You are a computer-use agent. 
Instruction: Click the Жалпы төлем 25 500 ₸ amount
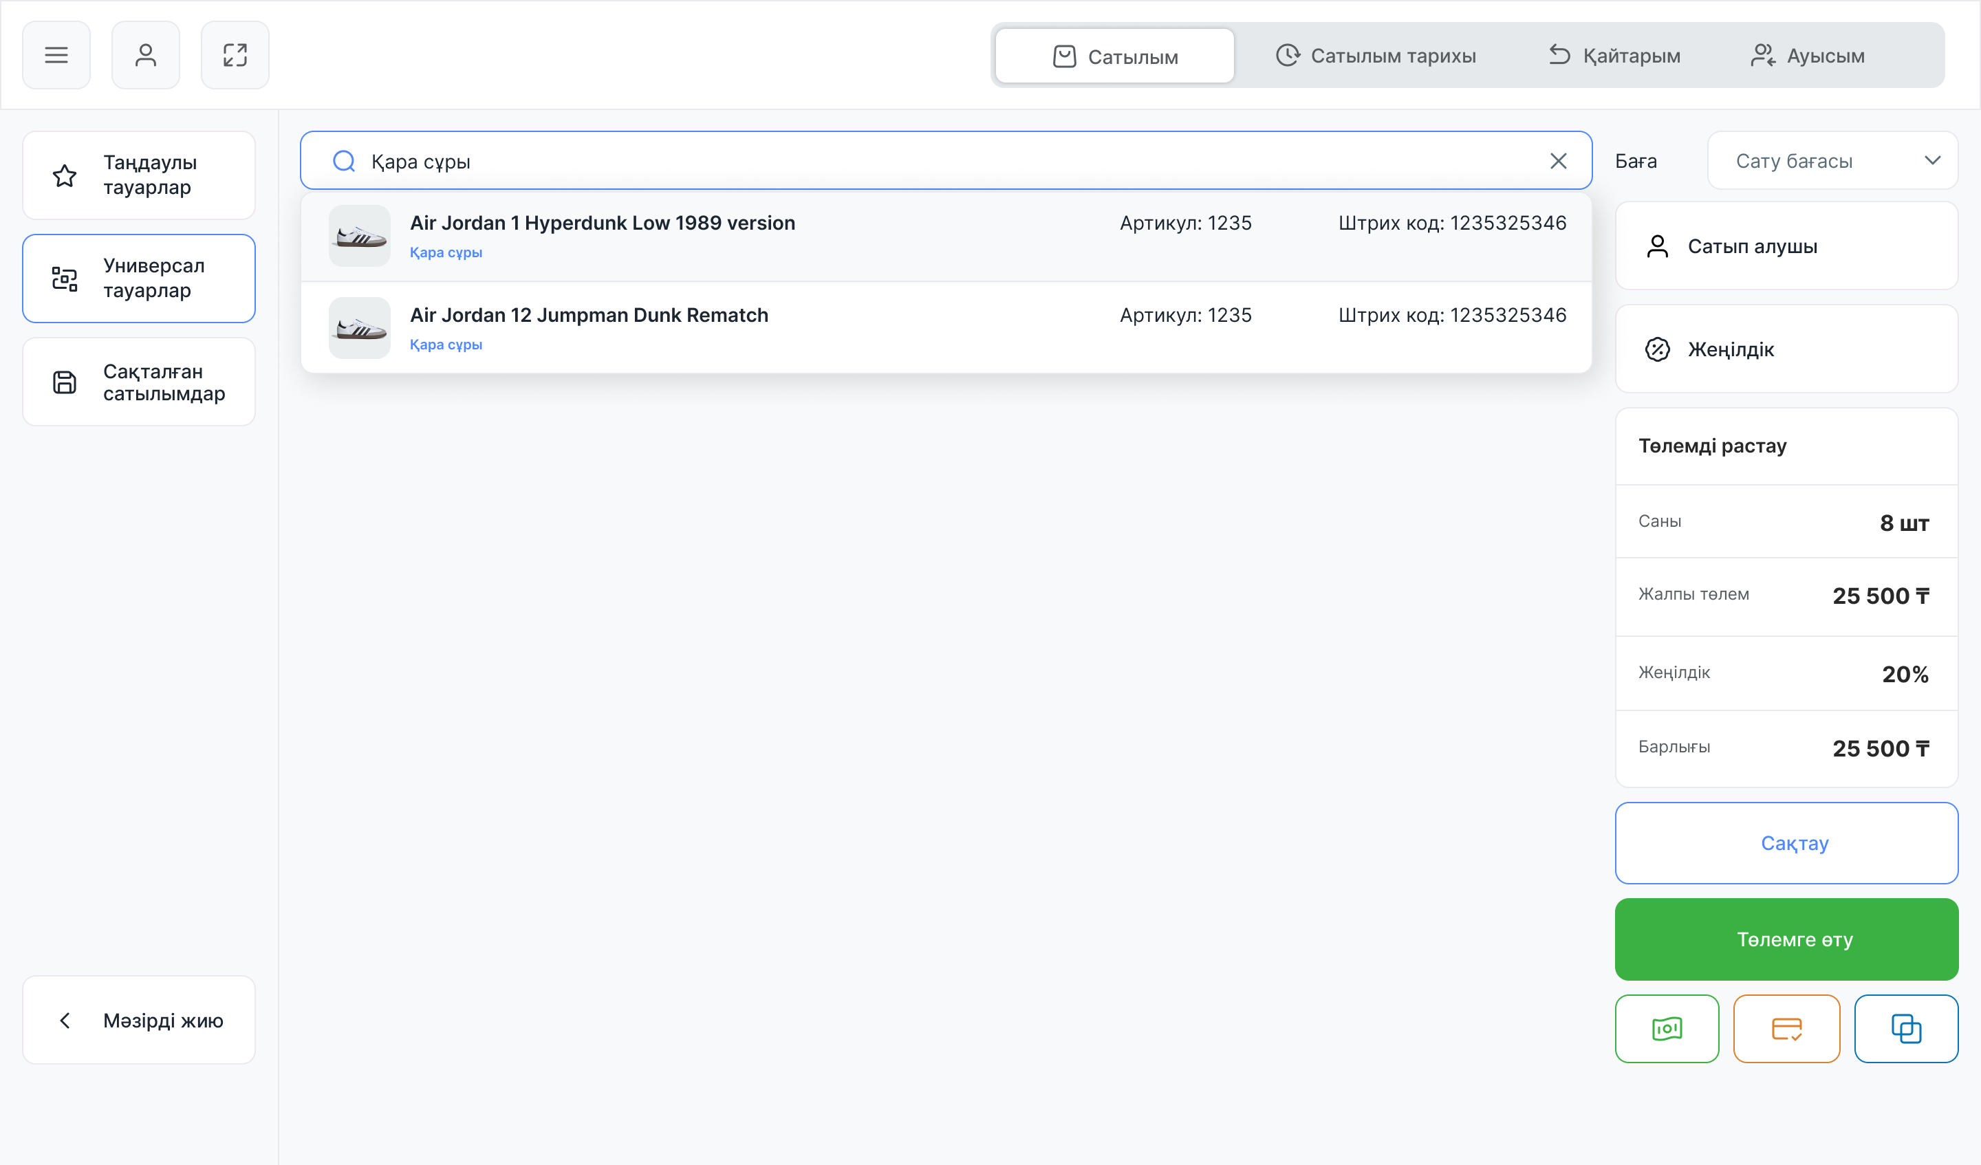(x=1881, y=596)
